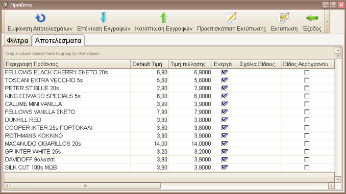Check Είδος Αερόχρονου for FELLOWS VANILLA ΣΚΕΤΟ
Image resolution: width=346 pixels, height=194 pixels.
point(307,112)
